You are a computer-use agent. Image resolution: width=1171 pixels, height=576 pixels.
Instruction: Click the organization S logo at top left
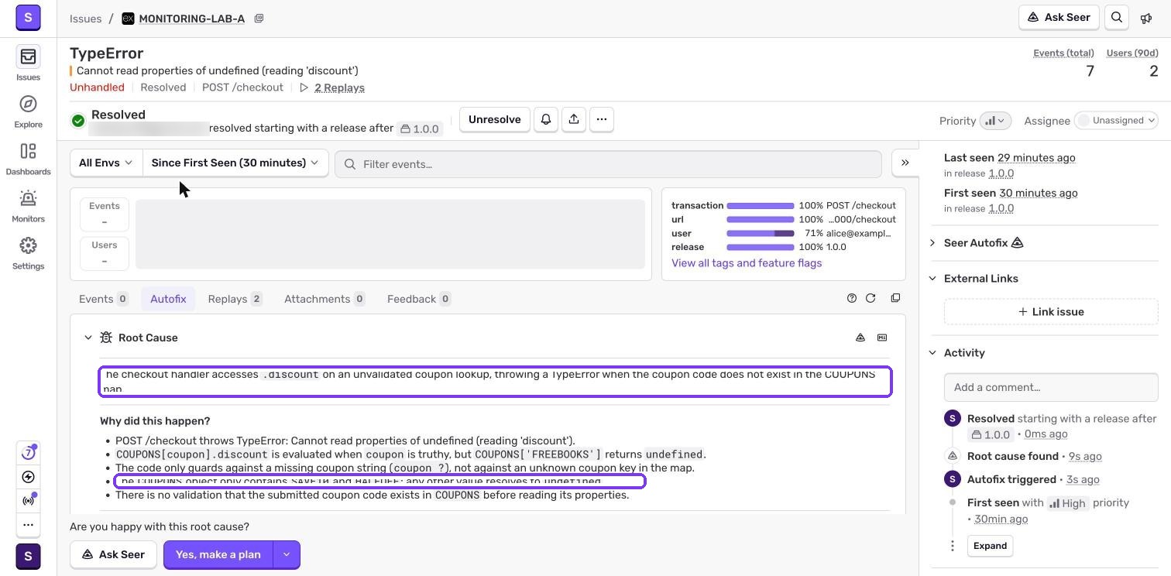pos(28,17)
